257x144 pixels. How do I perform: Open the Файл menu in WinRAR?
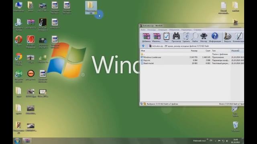(143, 30)
